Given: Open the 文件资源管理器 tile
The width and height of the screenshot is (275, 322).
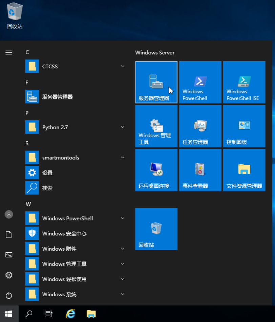Looking at the screenshot, I should (245, 170).
